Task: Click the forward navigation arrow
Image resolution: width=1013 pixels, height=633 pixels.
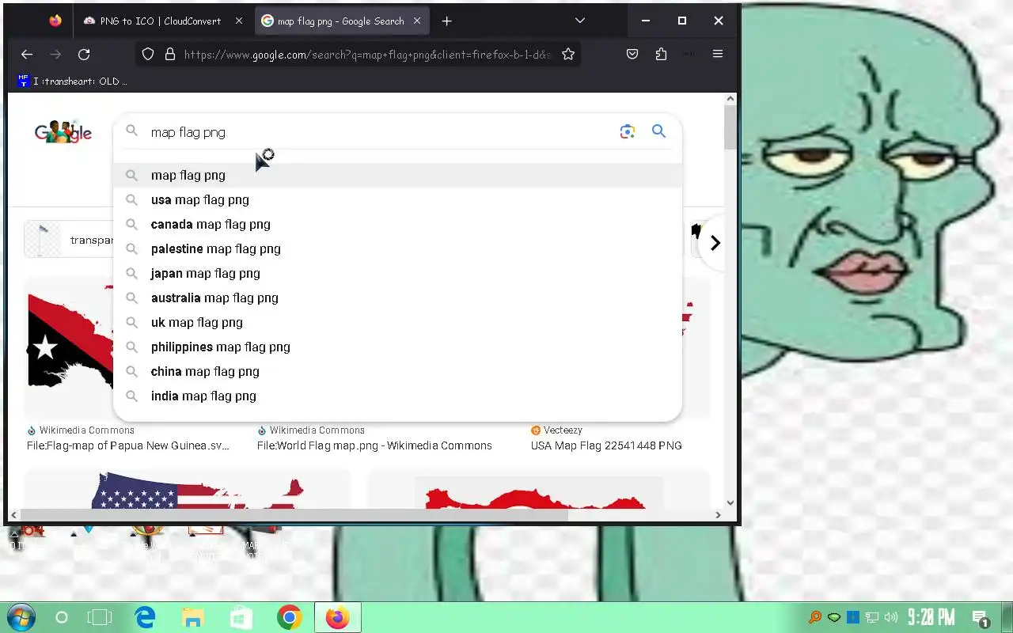Action: (x=55, y=55)
